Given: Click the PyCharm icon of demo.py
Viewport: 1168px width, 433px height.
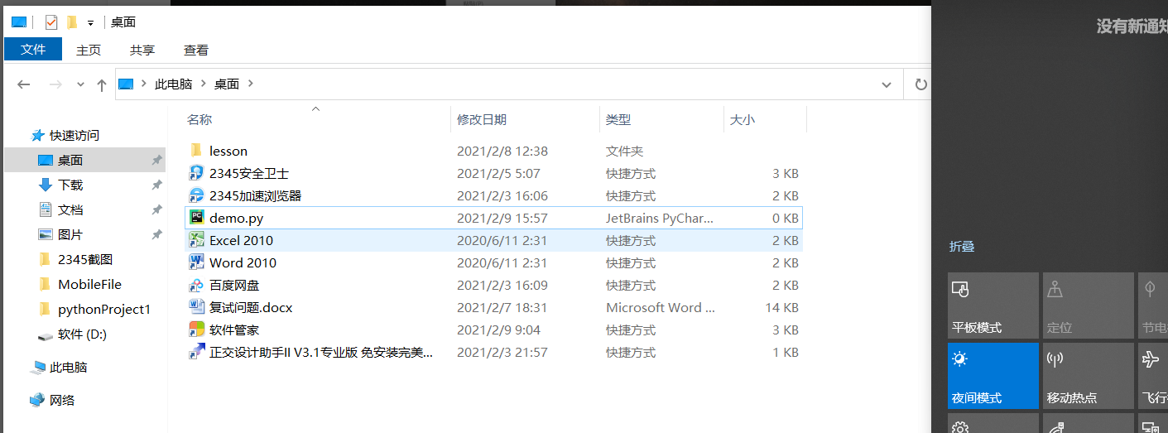Looking at the screenshot, I should 196,218.
